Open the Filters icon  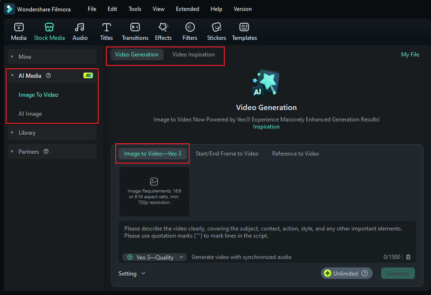pyautogui.click(x=190, y=27)
